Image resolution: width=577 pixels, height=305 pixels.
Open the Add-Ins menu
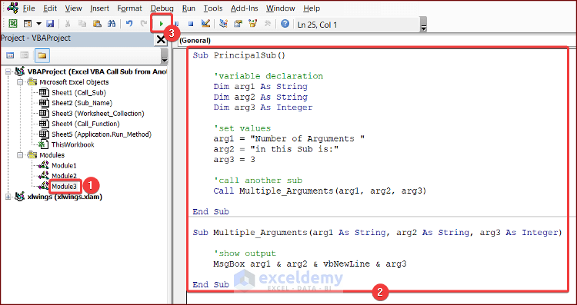(x=245, y=8)
